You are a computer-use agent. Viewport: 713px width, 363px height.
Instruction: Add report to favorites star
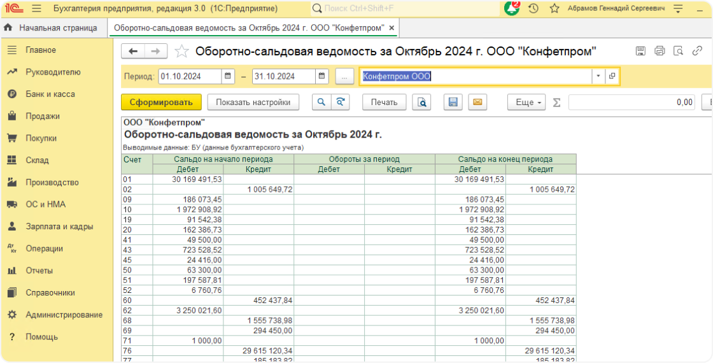click(181, 52)
